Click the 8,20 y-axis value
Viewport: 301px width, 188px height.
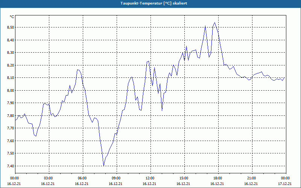click(x=11, y=65)
